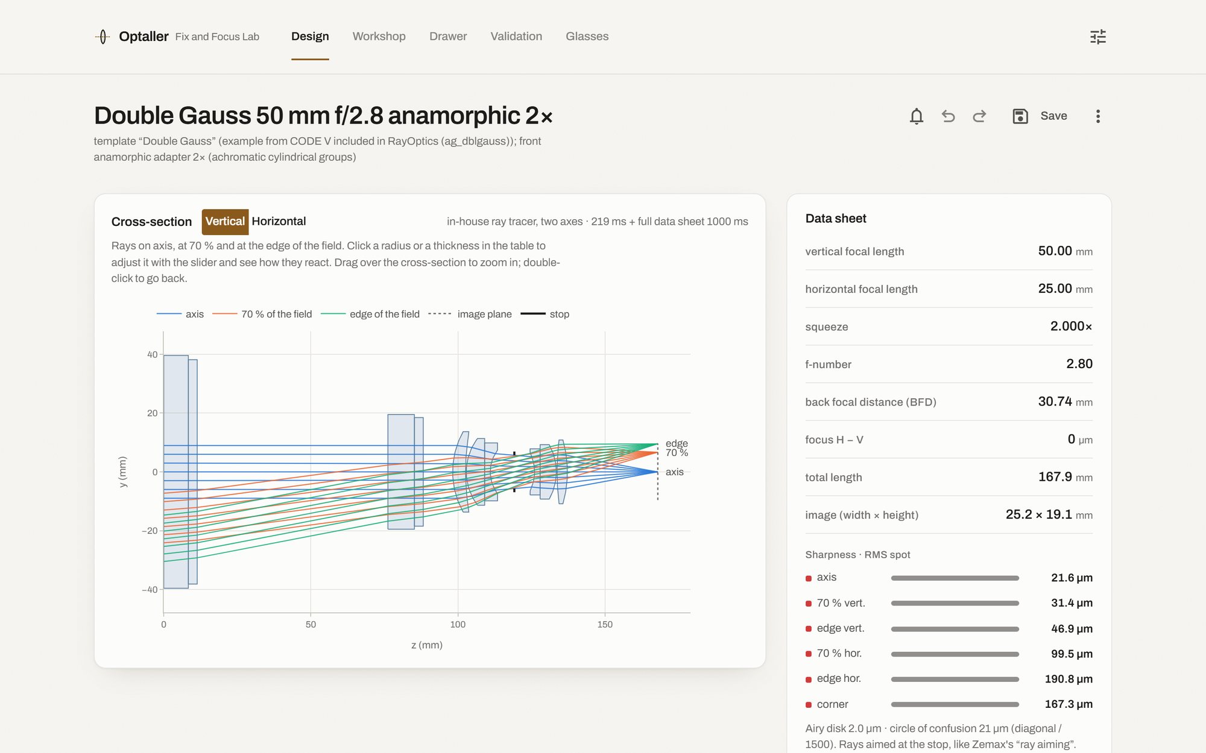Undo the last change

[x=948, y=116]
